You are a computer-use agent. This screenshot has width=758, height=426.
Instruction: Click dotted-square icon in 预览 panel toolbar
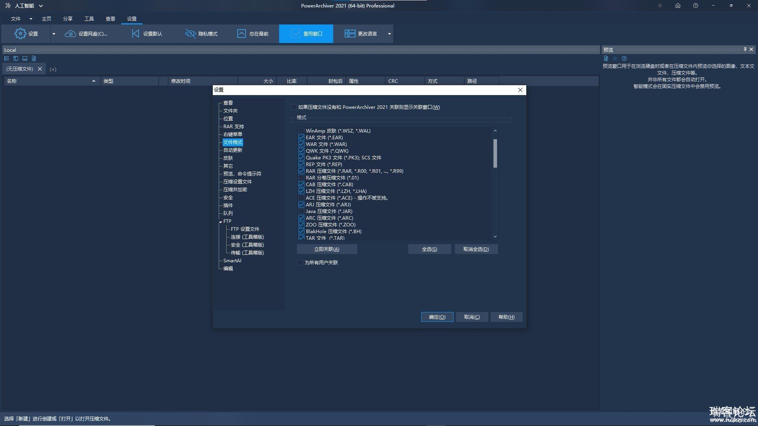click(x=615, y=58)
